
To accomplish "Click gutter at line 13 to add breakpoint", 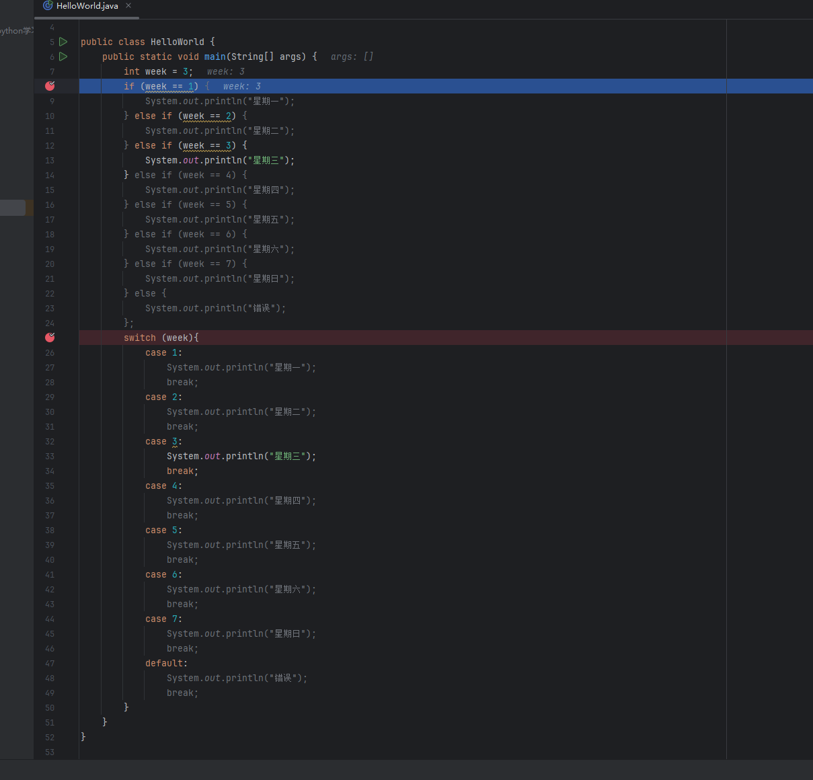I will click(x=50, y=161).
